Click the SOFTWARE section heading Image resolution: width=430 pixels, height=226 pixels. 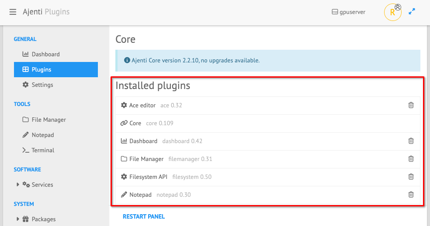pyautogui.click(x=27, y=170)
